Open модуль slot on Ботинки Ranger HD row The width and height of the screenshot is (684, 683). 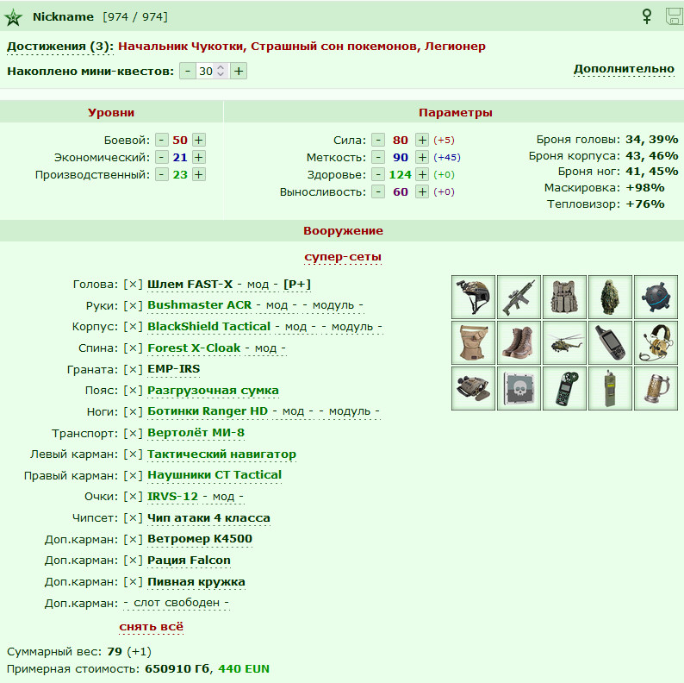350,411
